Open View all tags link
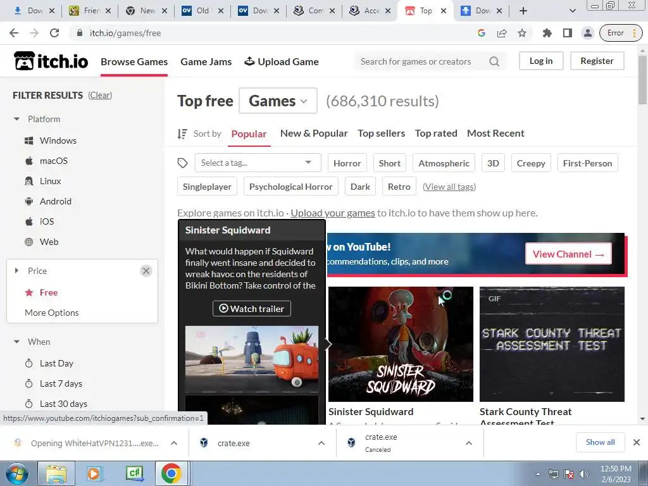 point(449,187)
